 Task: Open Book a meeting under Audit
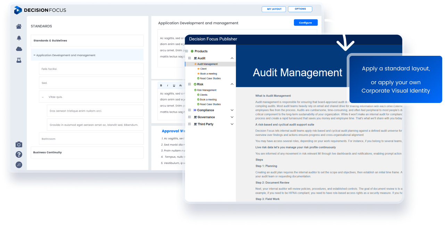tap(208, 74)
